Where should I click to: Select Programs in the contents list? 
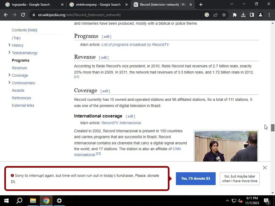[x=20, y=60]
